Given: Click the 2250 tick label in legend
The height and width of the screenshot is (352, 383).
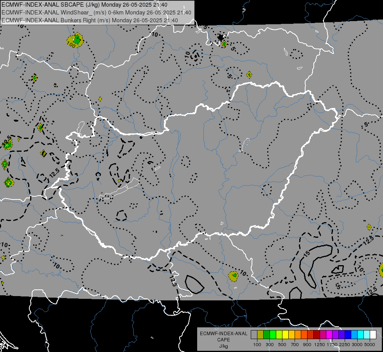Looking at the screenshot, I should [x=345, y=345].
